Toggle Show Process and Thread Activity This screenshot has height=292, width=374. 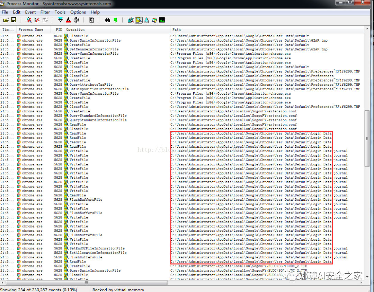[x=154, y=20]
